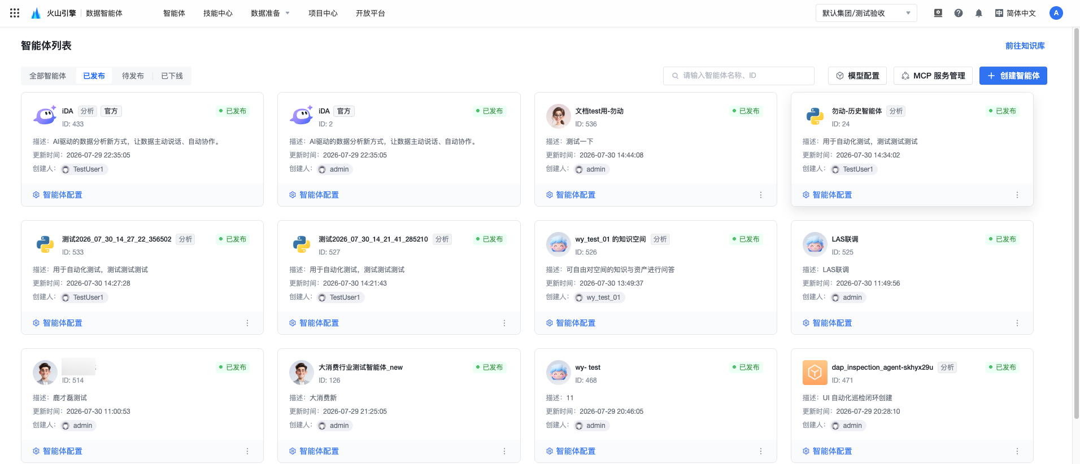This screenshot has width=1080, height=464.
Task: Expand the 数据准备 menu dropdown
Action: (270, 13)
